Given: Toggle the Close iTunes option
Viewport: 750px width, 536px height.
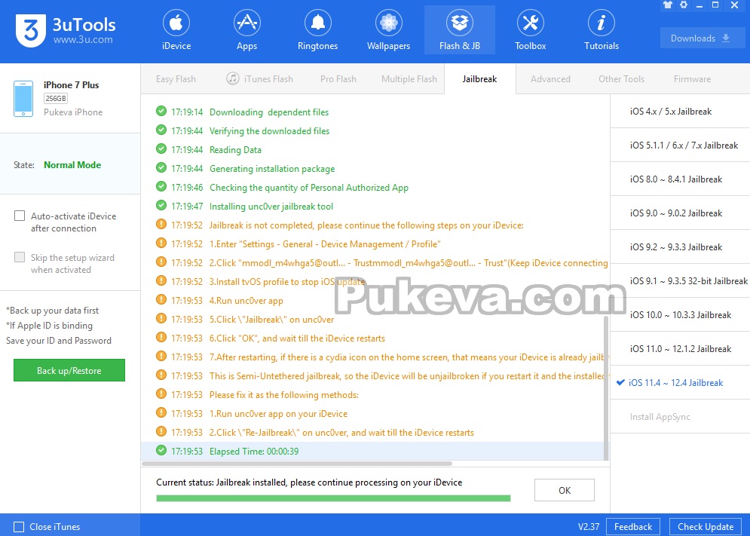Looking at the screenshot, I should point(20,526).
